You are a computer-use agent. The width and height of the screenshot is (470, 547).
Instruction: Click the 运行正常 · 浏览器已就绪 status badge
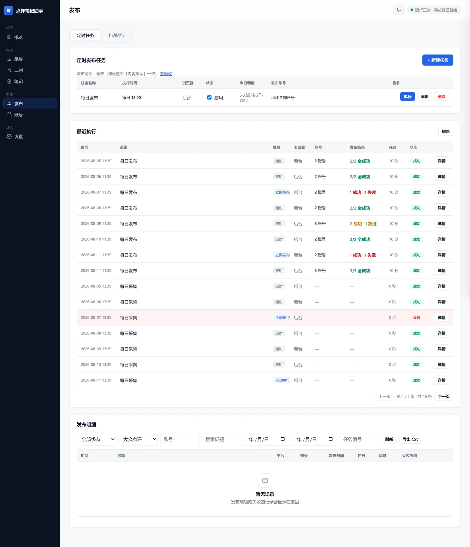(x=434, y=10)
